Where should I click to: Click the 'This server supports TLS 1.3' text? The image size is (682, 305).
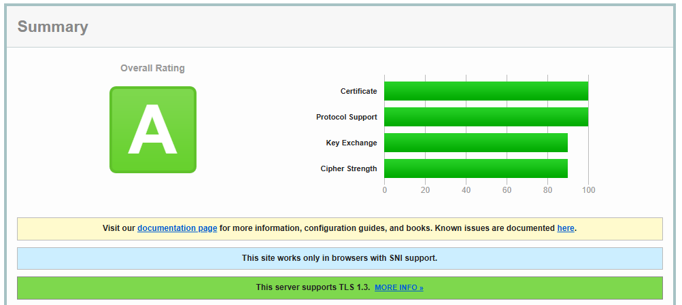pos(313,287)
